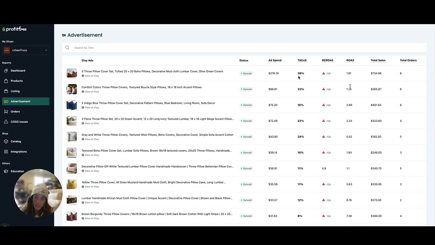
Task: Open thumbnail of 3 Throw Pillow Cover Set
Action: (72, 73)
